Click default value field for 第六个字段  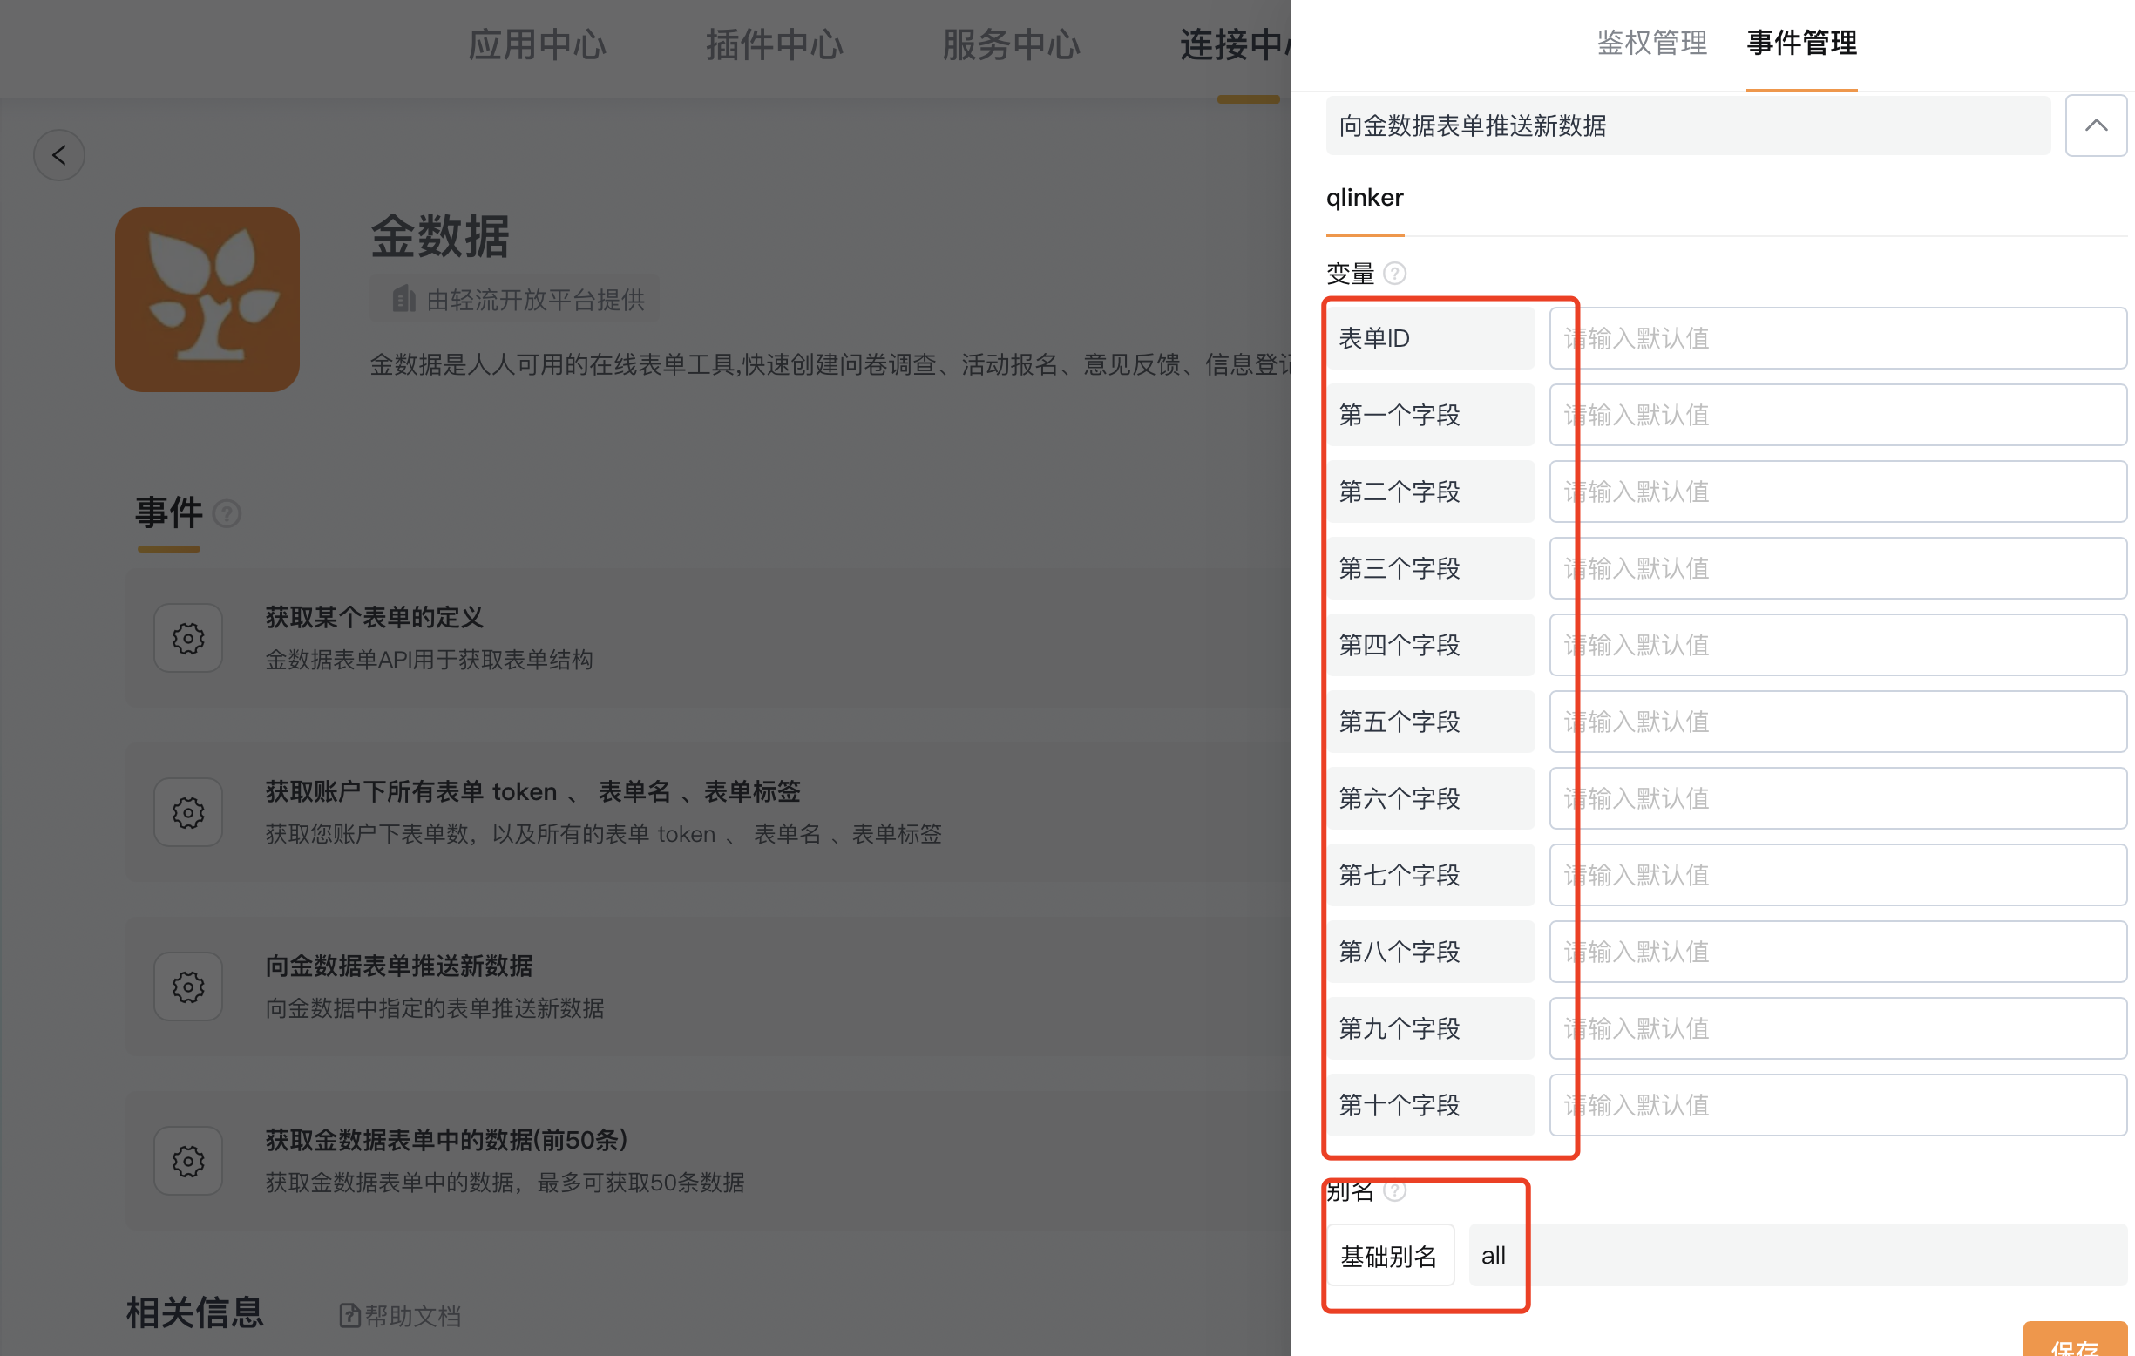tap(1838, 798)
